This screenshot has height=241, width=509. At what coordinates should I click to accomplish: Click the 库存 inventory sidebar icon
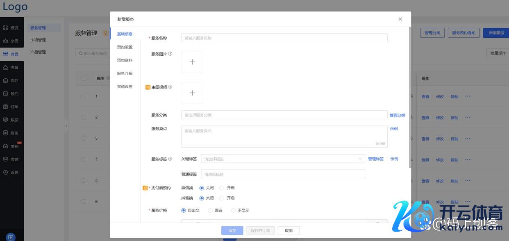tap(6, 80)
